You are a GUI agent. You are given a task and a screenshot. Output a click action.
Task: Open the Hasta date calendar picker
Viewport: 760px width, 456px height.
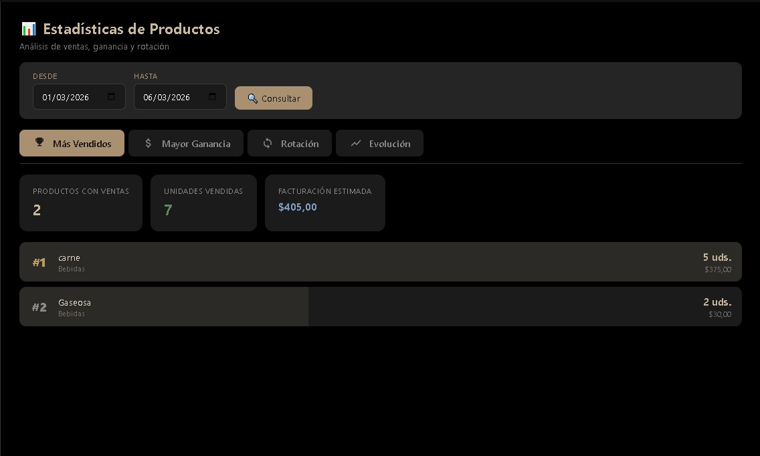point(213,97)
